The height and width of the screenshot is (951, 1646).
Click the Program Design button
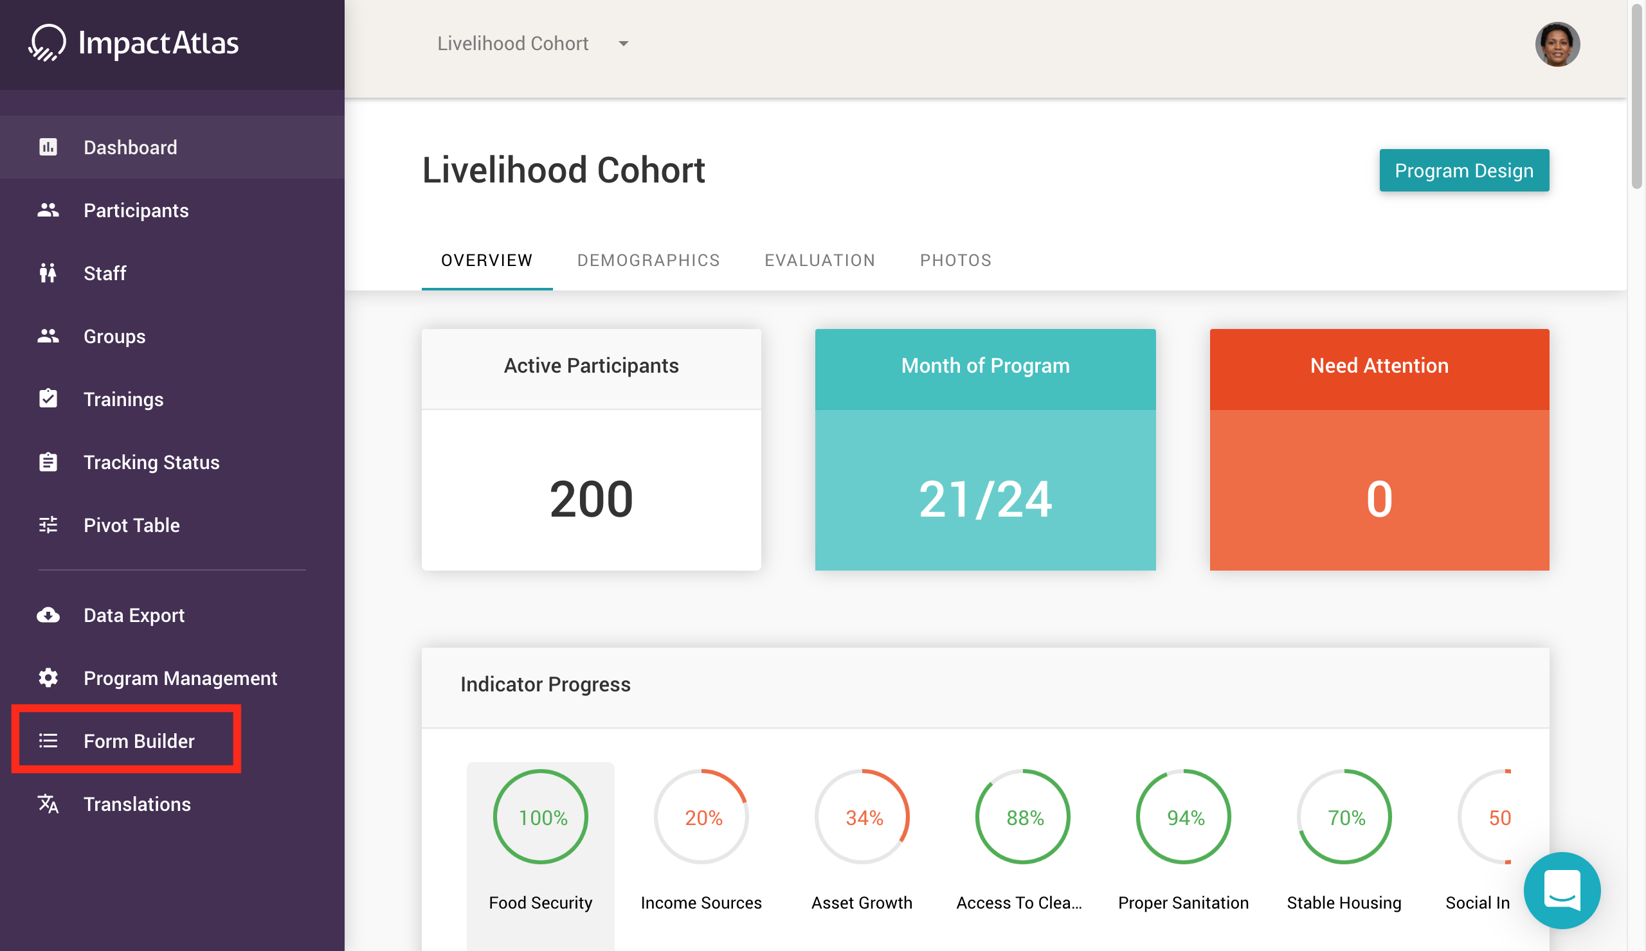tap(1463, 170)
